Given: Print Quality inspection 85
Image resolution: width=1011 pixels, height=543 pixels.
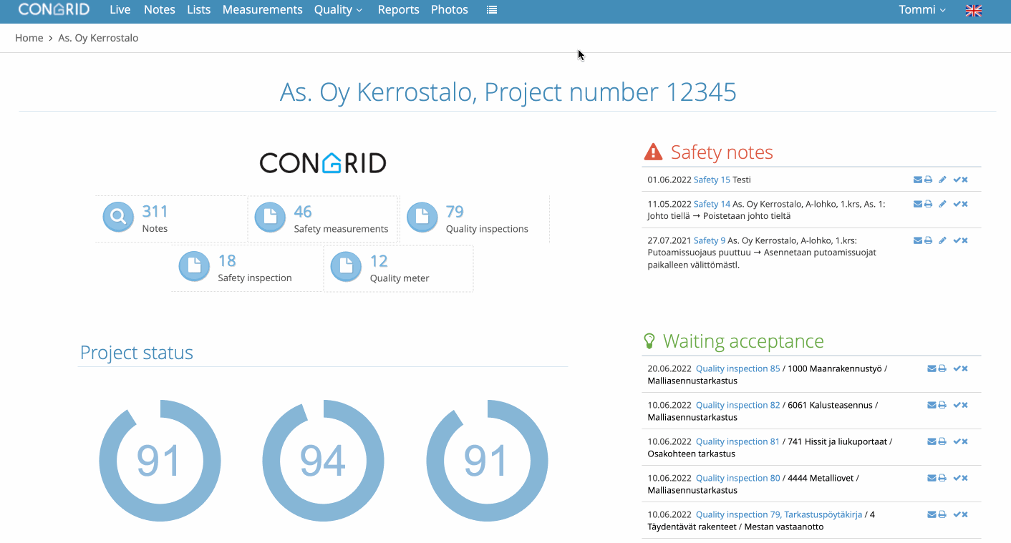Looking at the screenshot, I should tap(942, 369).
